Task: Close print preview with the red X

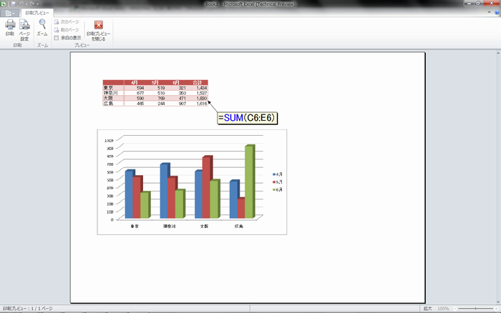Action: (x=99, y=26)
